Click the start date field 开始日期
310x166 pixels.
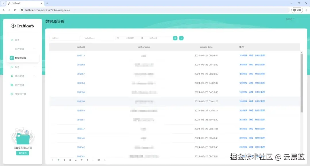click(130, 38)
